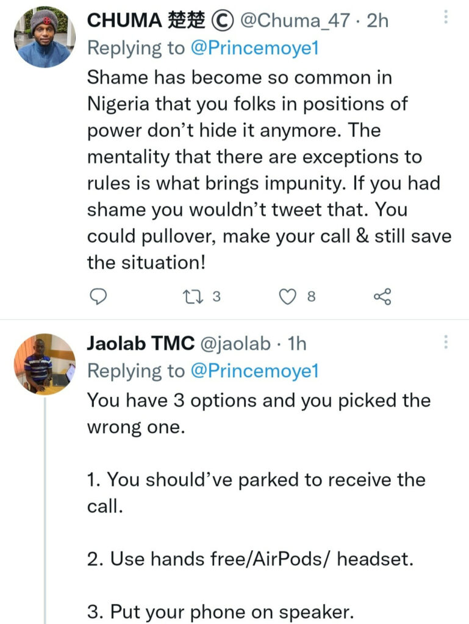Share CHUMA's tweet using the share icon

coord(382,297)
